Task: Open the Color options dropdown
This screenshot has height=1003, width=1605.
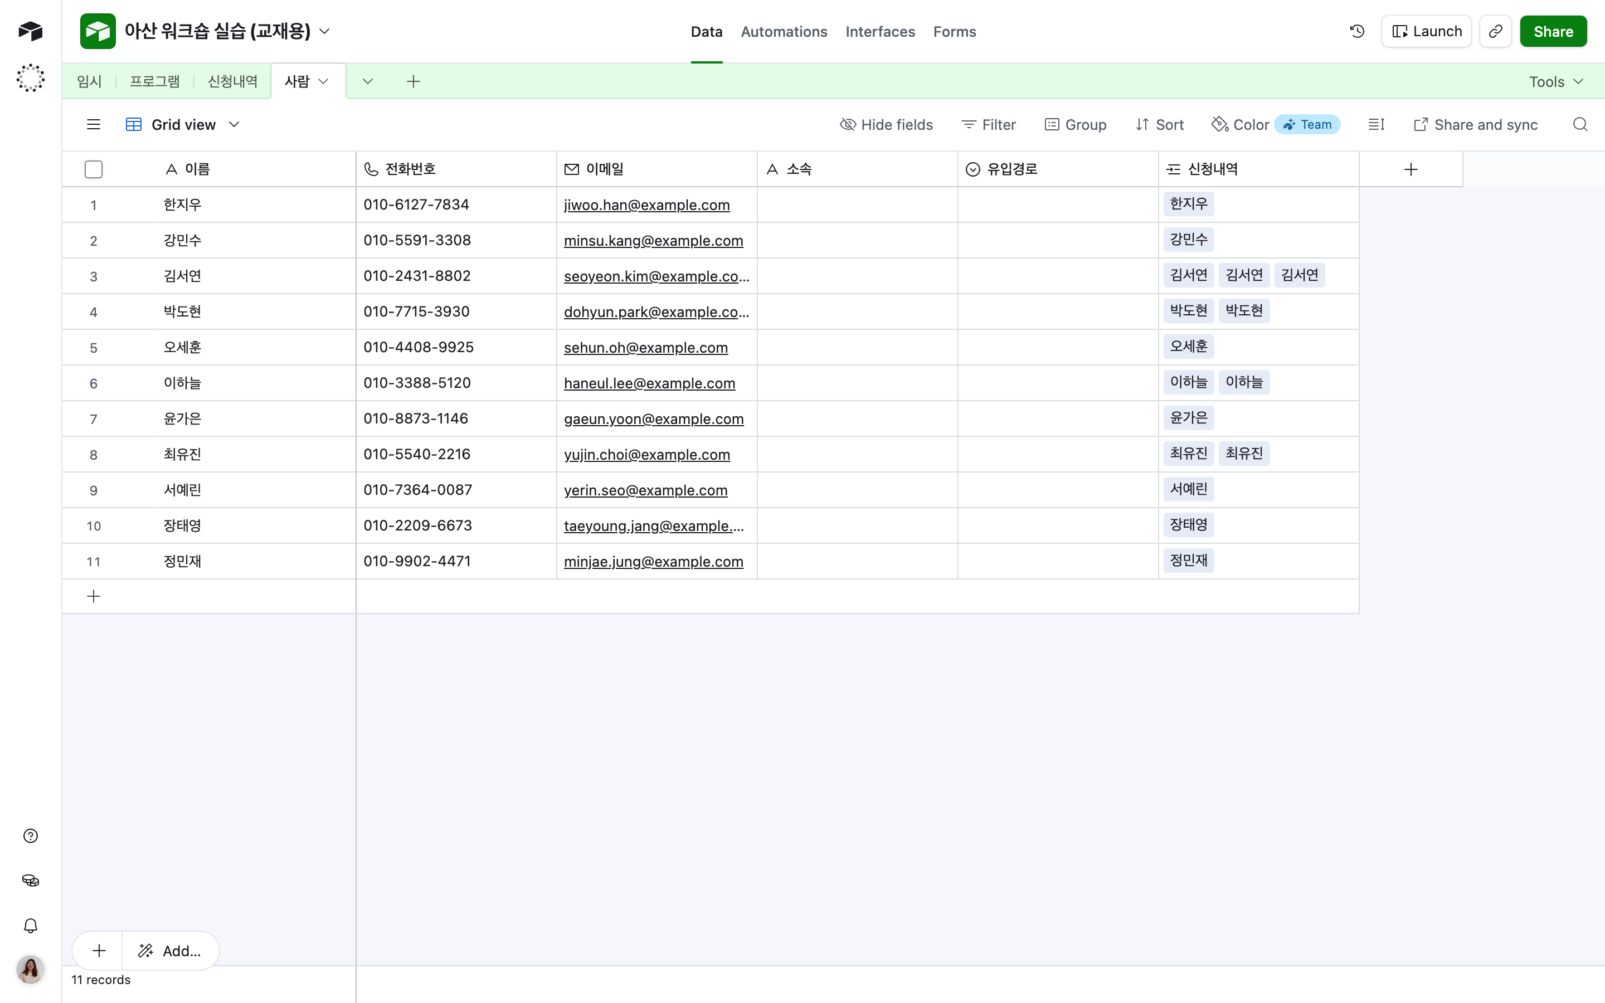Action: [x=1240, y=125]
